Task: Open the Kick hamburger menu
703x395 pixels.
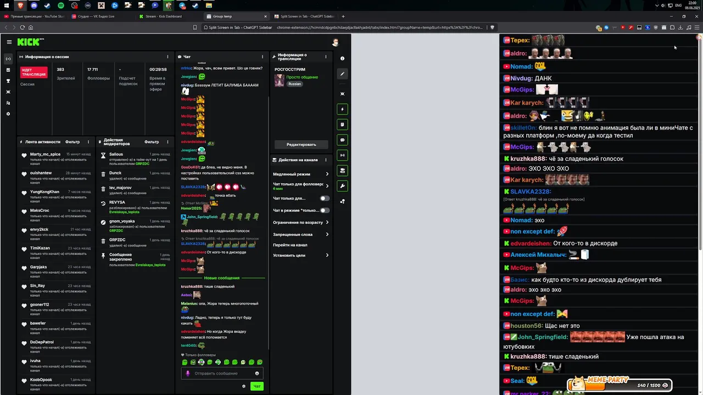Action: coord(9,42)
